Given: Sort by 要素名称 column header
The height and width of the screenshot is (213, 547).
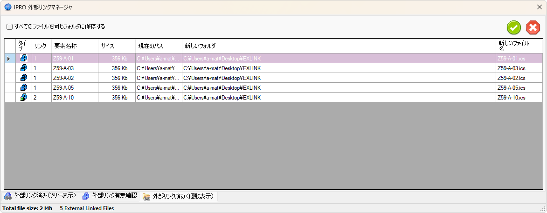Looking at the screenshot, I should 75,46.
